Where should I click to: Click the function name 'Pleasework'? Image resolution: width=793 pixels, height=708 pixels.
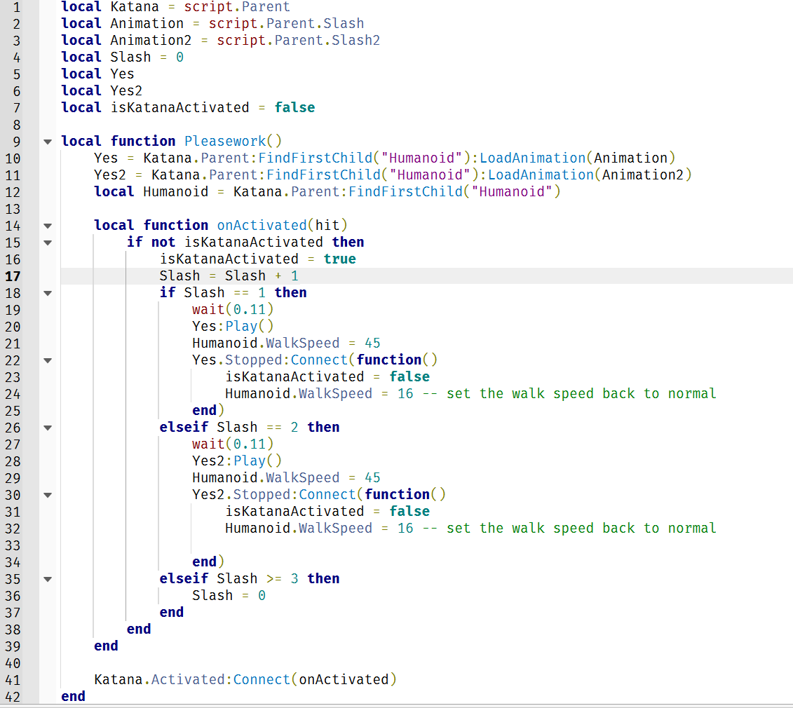coord(224,141)
